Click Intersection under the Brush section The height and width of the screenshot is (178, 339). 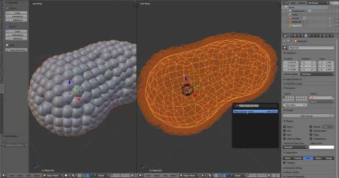[17, 16]
